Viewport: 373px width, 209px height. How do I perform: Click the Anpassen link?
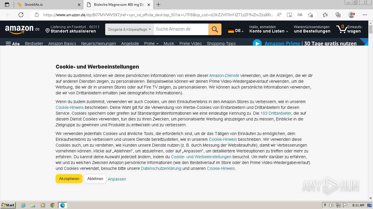117,179
